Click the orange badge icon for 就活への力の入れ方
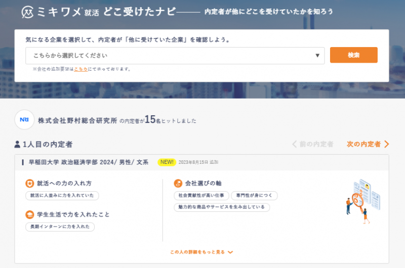Screen dimensions: 405x268 30,184
